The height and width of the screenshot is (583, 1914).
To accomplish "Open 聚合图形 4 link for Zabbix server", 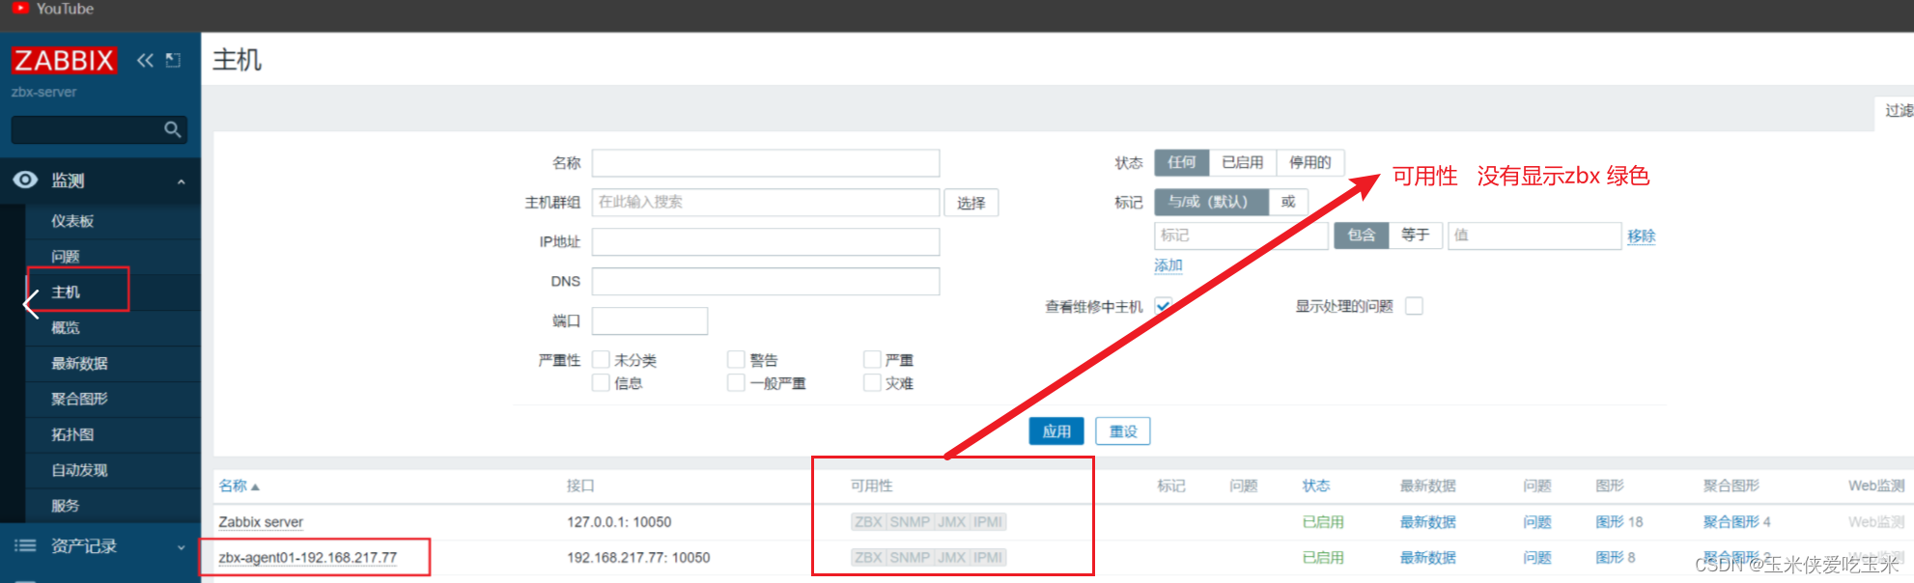I will (x=1737, y=522).
